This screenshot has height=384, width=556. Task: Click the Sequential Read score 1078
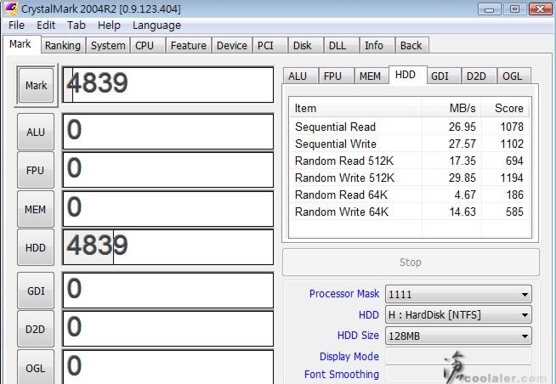pos(512,127)
